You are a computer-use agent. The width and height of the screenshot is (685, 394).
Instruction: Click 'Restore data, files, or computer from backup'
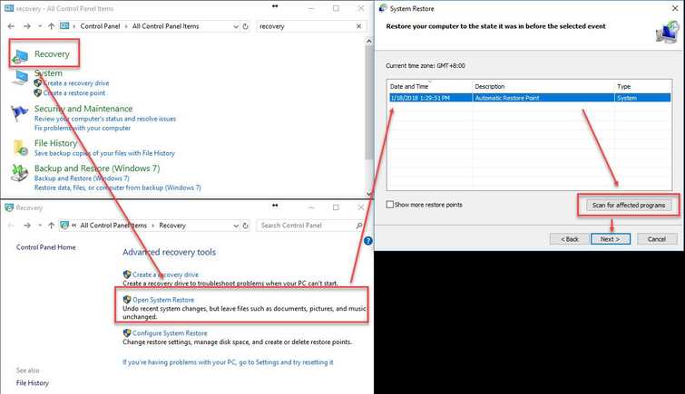click(118, 187)
